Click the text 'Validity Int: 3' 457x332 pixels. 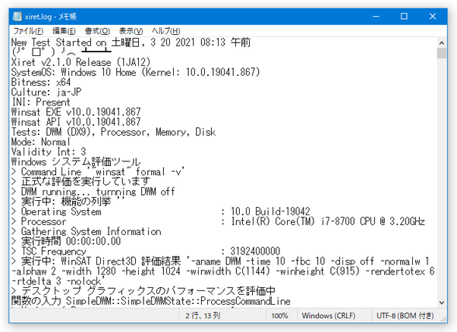coord(49,152)
